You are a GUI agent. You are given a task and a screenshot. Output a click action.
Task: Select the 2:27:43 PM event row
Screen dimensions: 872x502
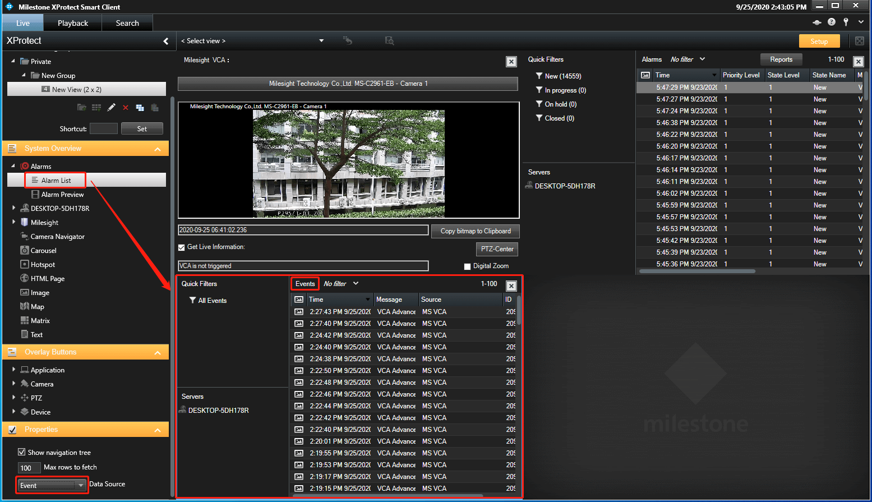[x=404, y=312]
